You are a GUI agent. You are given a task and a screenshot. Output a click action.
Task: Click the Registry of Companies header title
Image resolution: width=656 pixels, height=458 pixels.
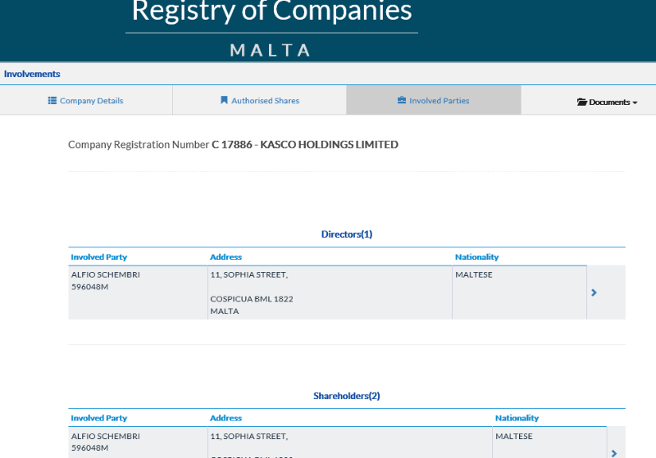point(272,11)
